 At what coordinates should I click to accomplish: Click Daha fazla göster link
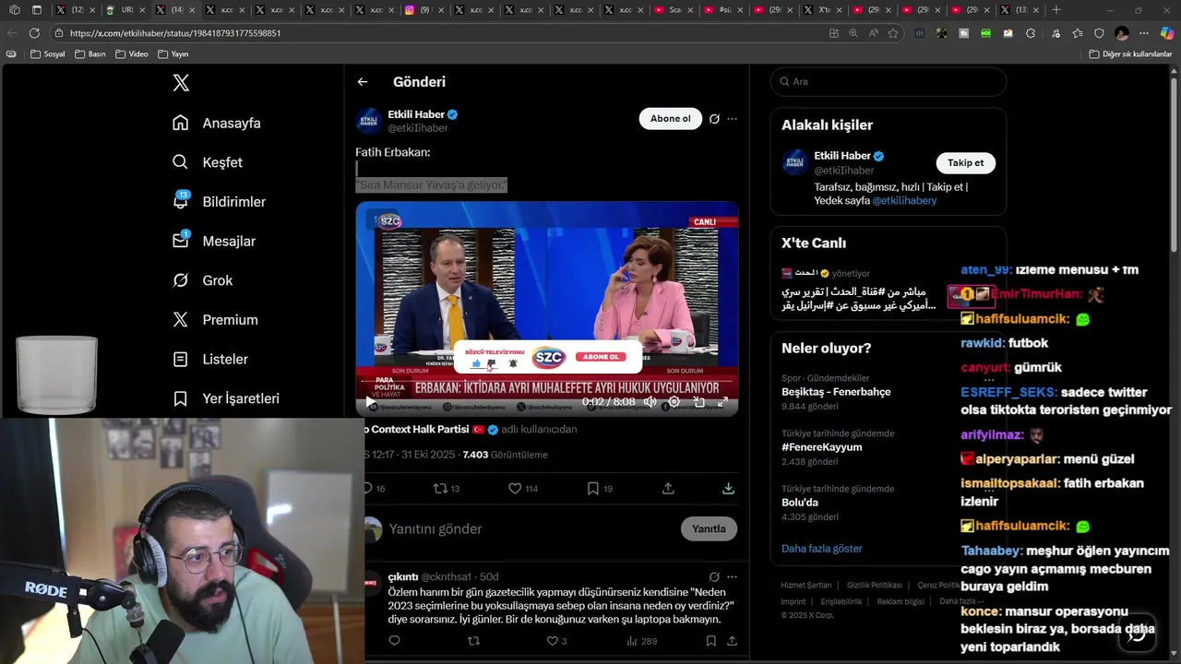822,549
